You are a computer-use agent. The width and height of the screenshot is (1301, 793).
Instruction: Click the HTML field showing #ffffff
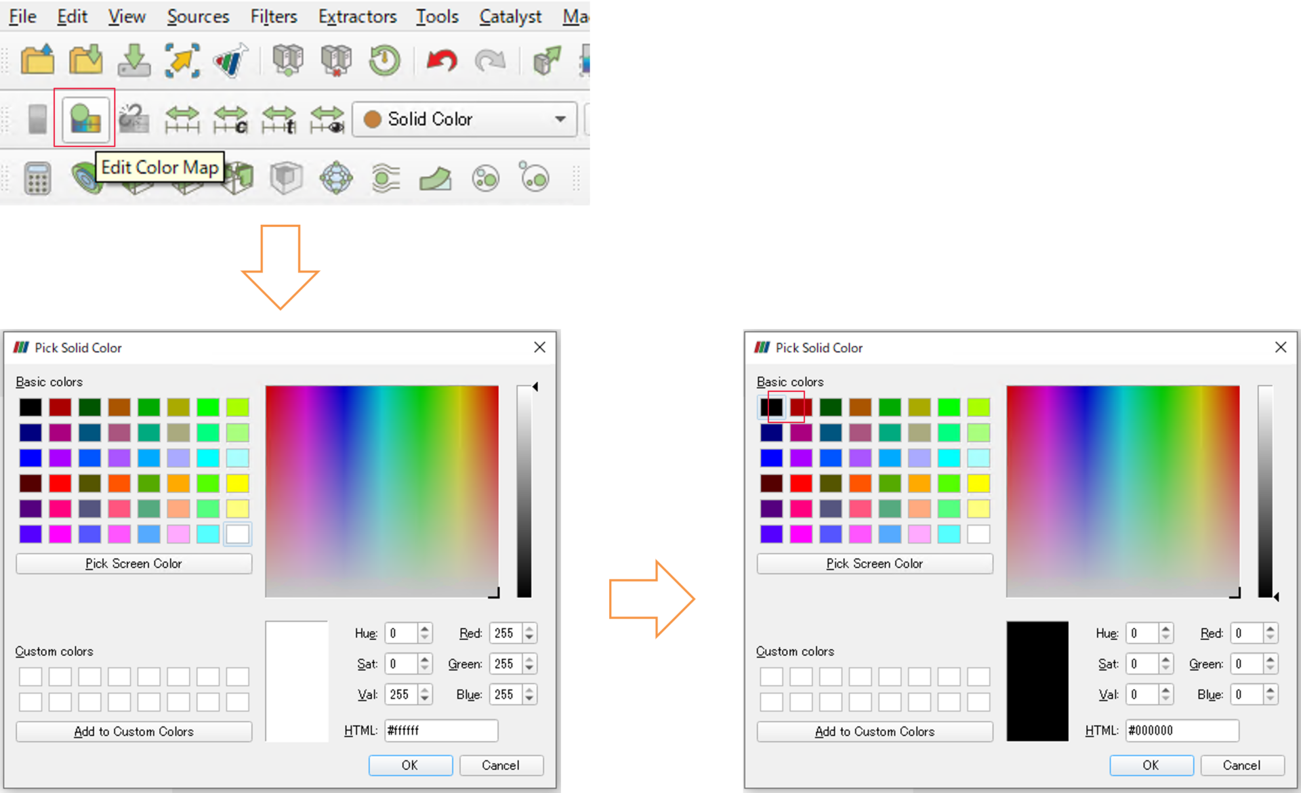coord(441,731)
